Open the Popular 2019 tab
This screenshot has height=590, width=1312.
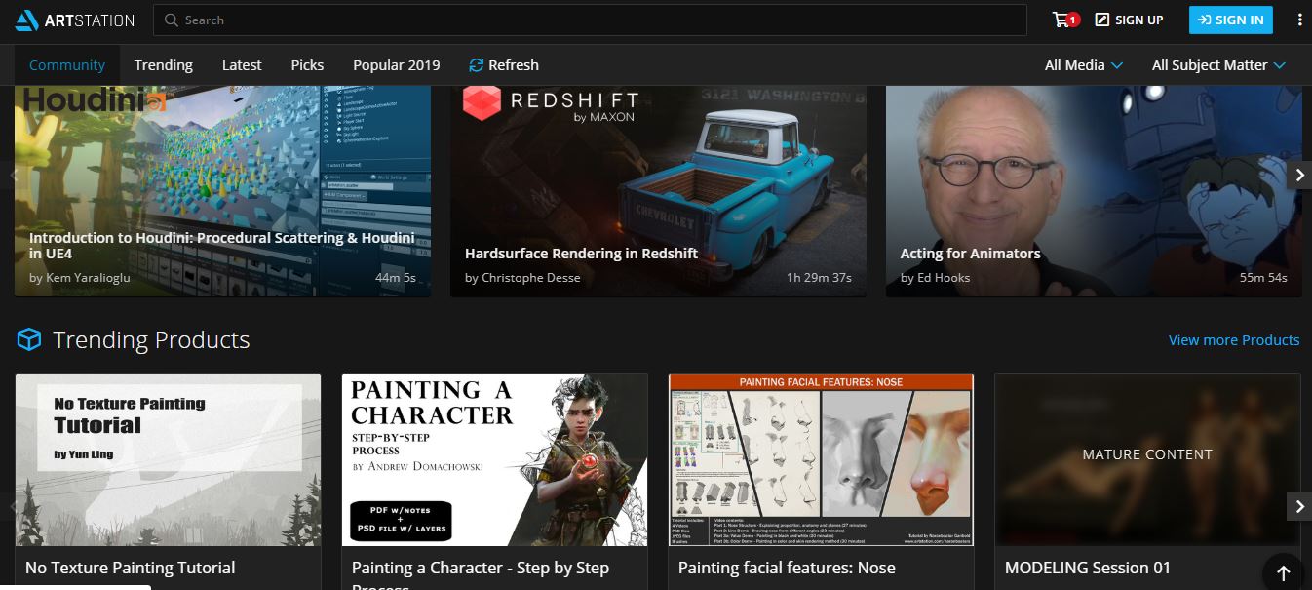pos(396,65)
